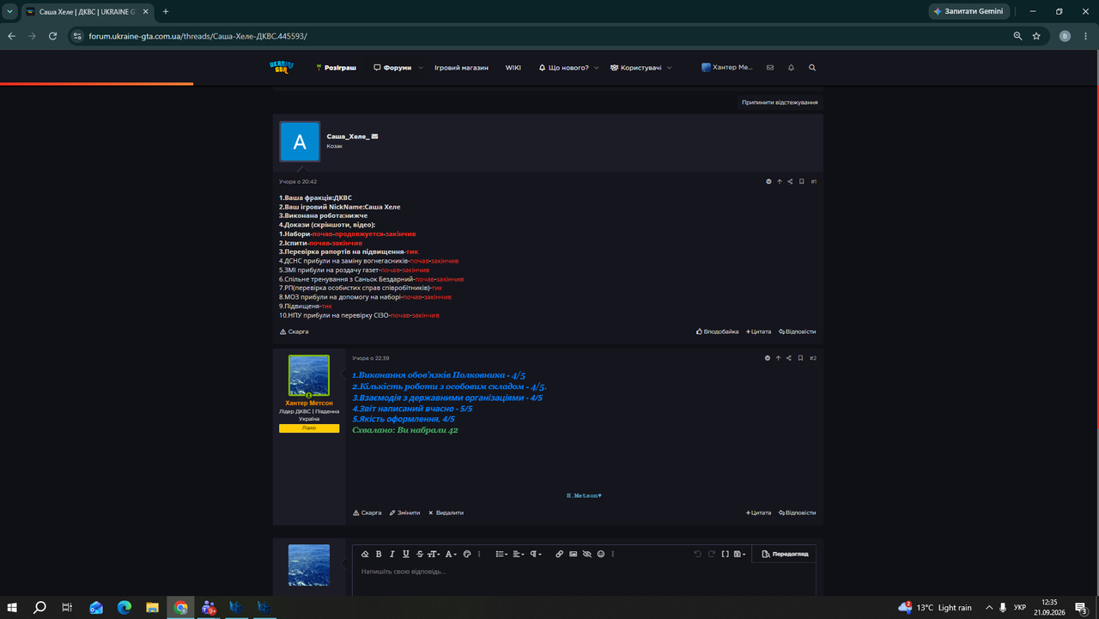Click Припинити відстежування button
1099x619 pixels.
pyautogui.click(x=780, y=102)
